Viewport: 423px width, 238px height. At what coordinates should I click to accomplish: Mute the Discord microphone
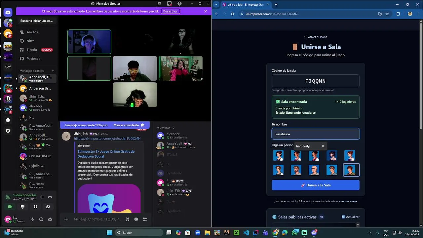click(32, 219)
